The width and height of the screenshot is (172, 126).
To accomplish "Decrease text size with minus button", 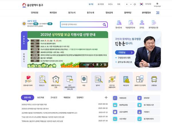I will [131, 4].
